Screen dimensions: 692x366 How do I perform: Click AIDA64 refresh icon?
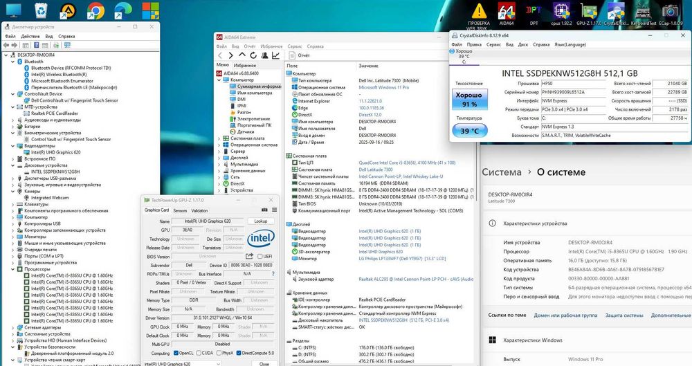pyautogui.click(x=253, y=55)
